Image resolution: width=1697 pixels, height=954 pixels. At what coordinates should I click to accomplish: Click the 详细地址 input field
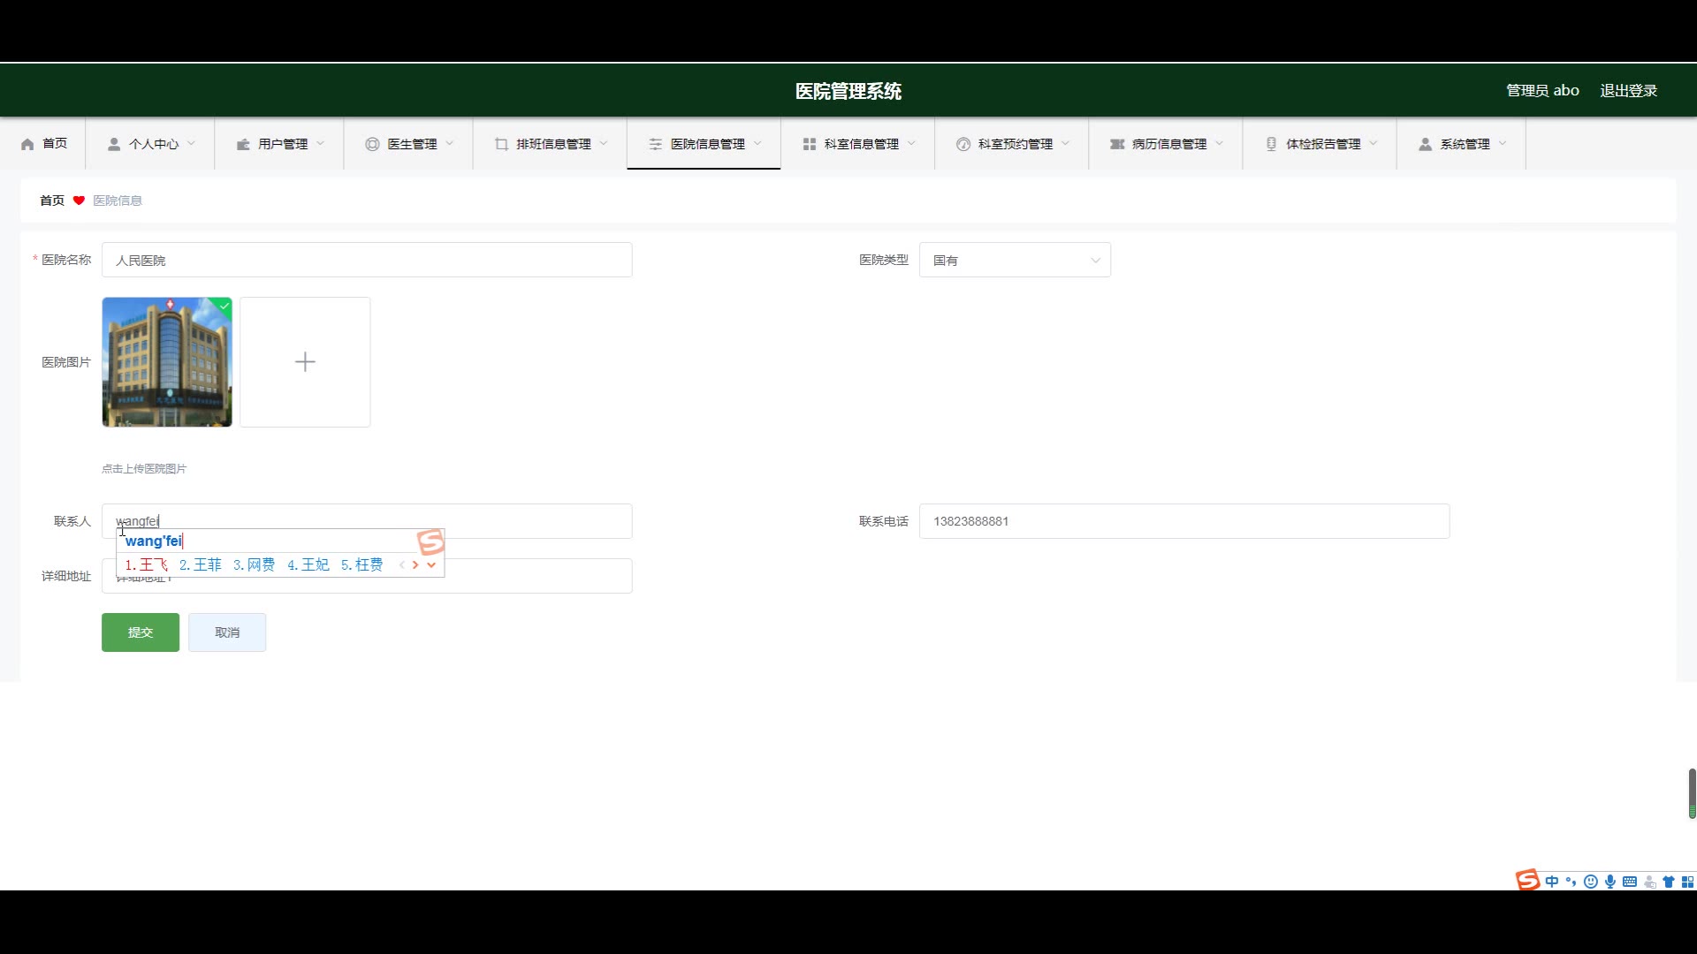pyautogui.click(x=367, y=576)
